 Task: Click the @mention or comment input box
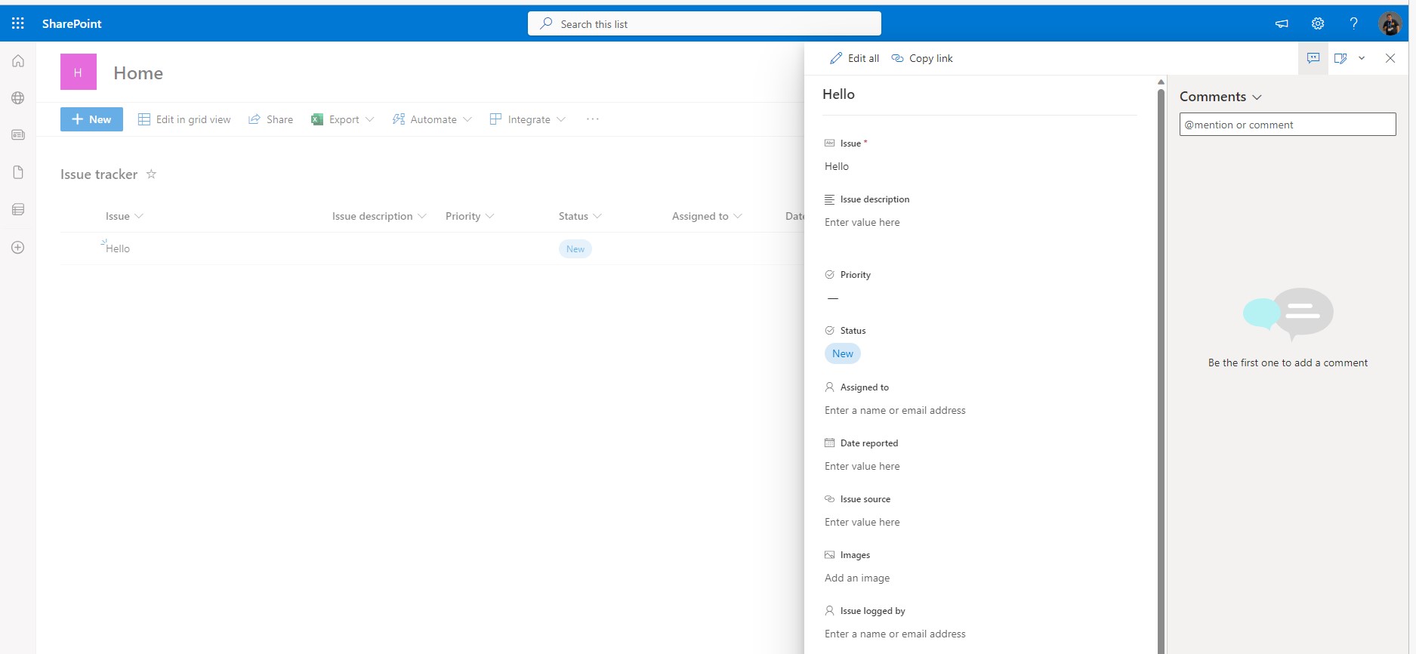1287,125
